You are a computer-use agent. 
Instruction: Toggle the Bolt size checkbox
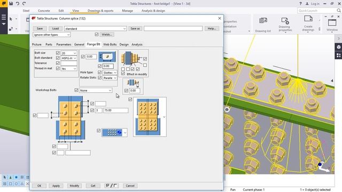tap(58, 53)
